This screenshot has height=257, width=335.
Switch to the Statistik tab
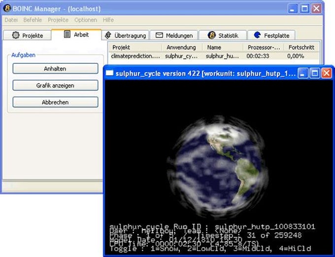[223, 36]
